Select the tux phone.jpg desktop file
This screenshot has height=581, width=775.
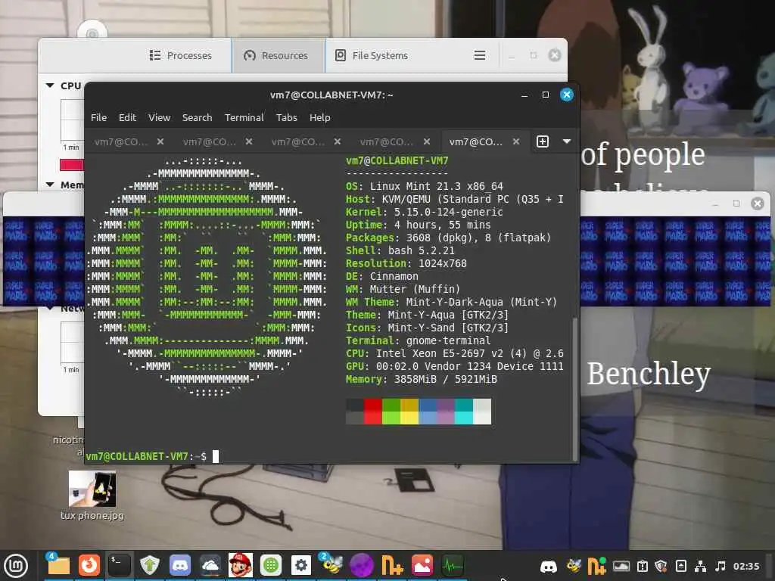pyautogui.click(x=92, y=495)
